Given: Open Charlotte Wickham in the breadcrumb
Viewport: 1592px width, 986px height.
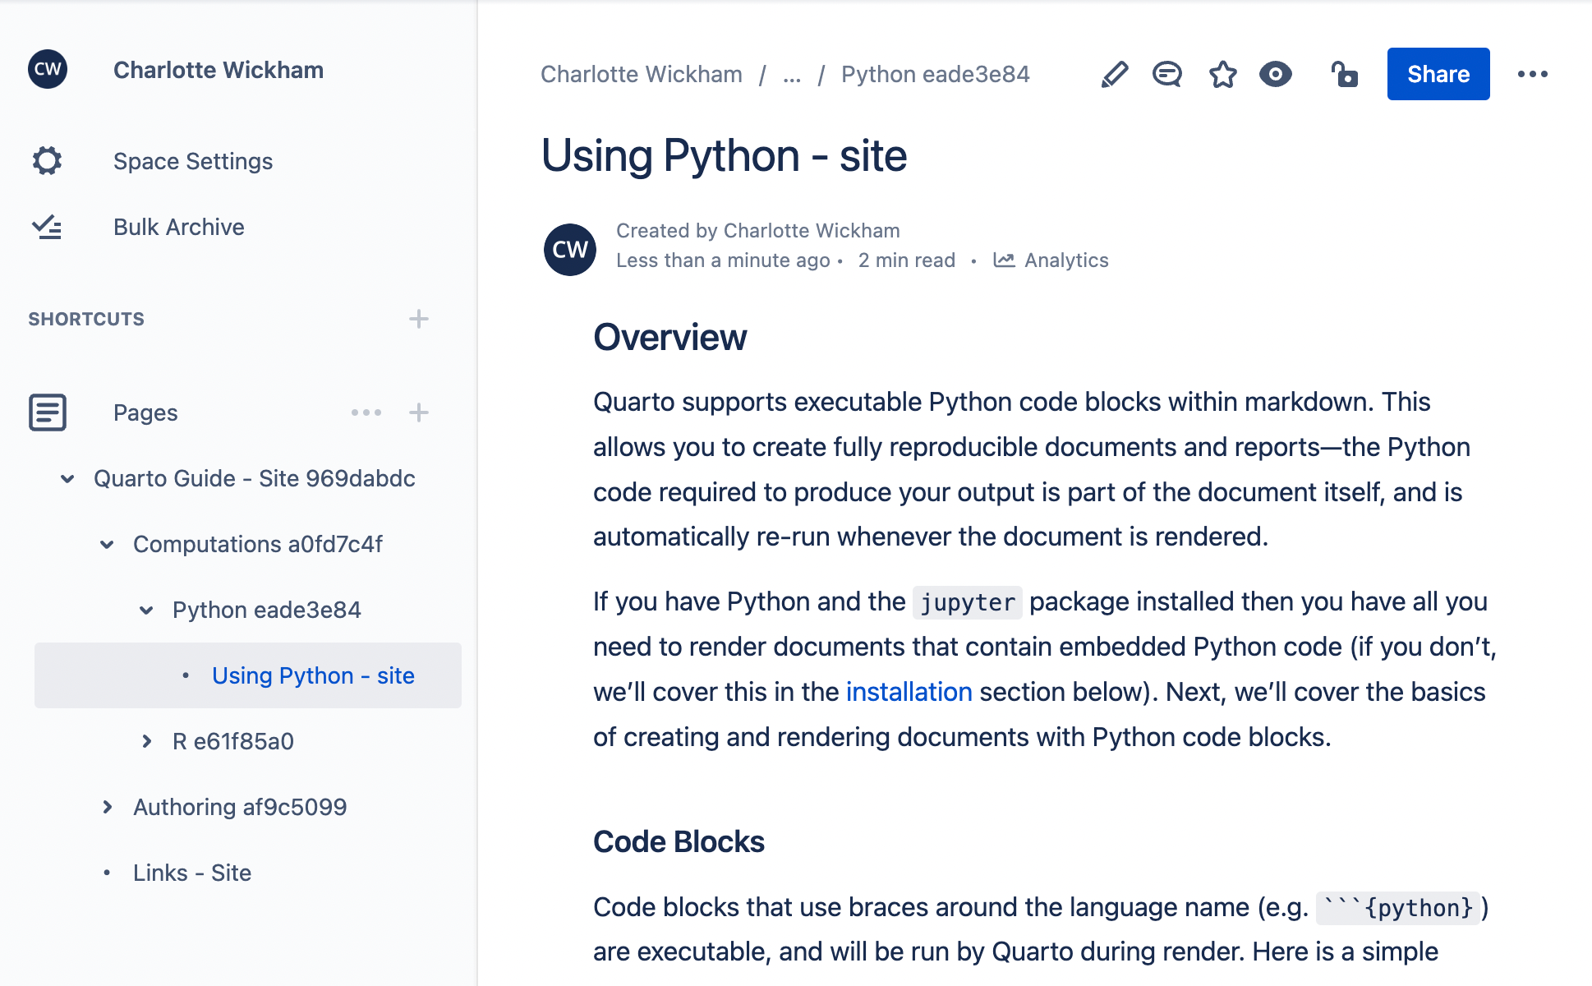Looking at the screenshot, I should click(640, 74).
